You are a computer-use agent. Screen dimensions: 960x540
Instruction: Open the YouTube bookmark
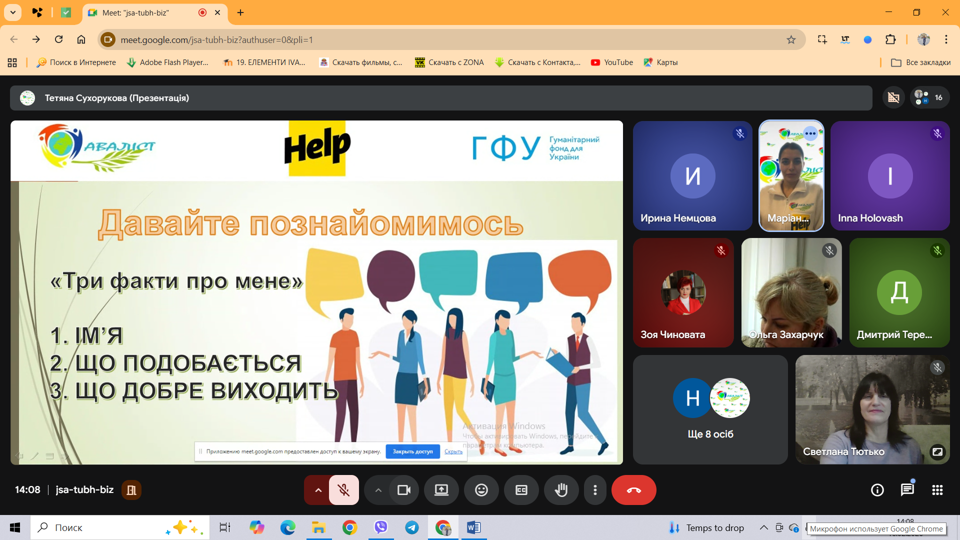pyautogui.click(x=612, y=62)
